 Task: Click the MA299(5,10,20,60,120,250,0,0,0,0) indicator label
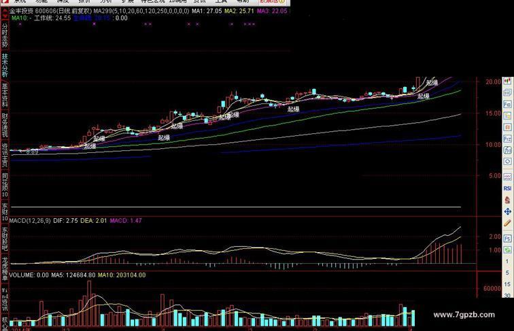point(141,11)
